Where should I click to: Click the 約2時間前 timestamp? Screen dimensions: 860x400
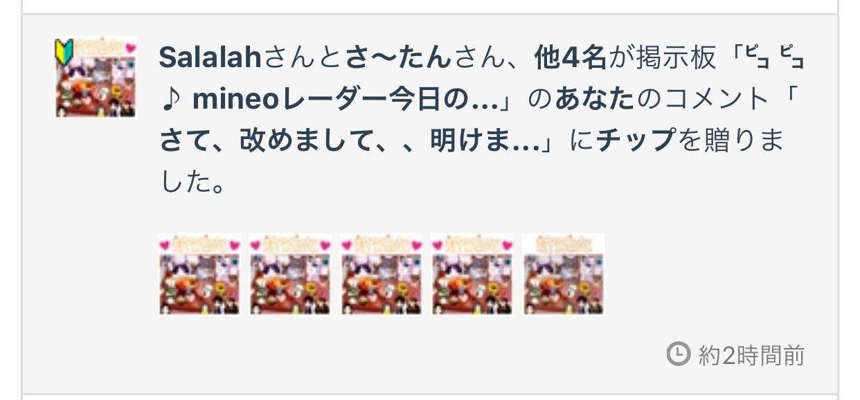[751, 355]
